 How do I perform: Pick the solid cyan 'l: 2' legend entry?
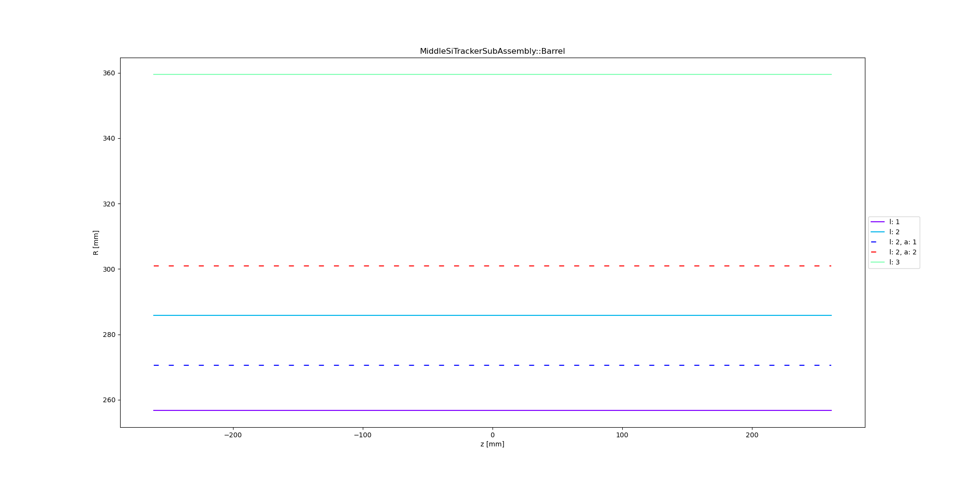(894, 232)
